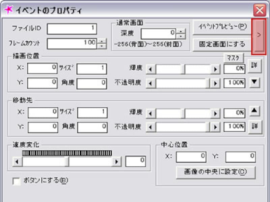
Task: Click 速度変化 slider thumb
Action: point(67,162)
